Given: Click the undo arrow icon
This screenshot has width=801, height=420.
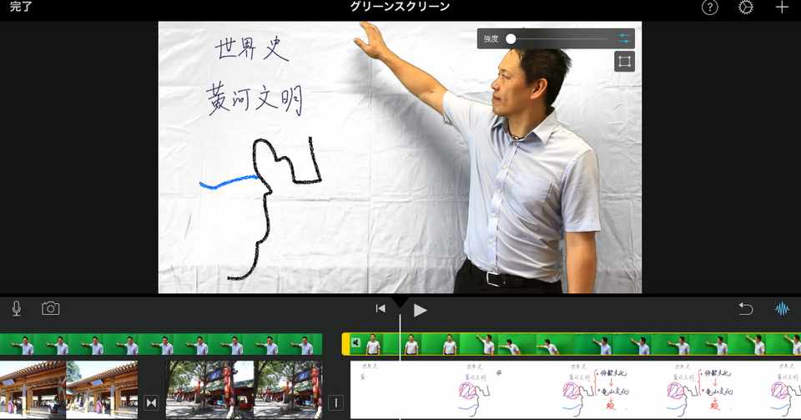Looking at the screenshot, I should click(746, 309).
